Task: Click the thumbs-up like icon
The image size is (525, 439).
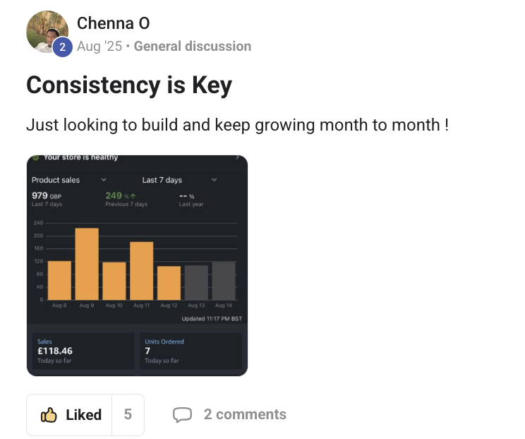Action: 49,415
